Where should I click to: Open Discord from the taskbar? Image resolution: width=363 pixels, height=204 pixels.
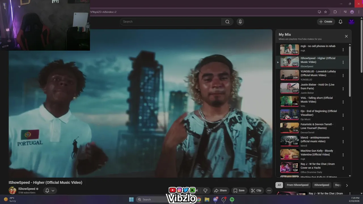pyautogui.click(x=215, y=199)
